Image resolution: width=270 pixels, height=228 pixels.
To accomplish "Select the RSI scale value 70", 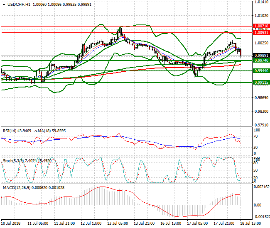I will click(256, 136).
